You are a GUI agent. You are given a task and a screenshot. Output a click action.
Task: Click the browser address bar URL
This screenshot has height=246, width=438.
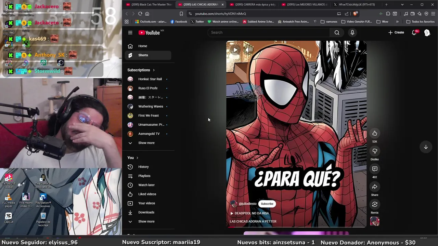[x=220, y=14]
